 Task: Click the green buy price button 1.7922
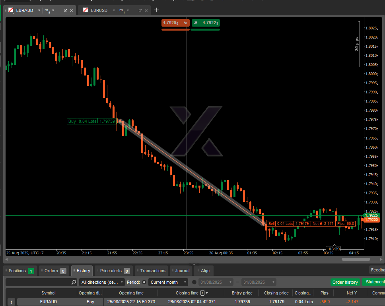click(x=206, y=23)
